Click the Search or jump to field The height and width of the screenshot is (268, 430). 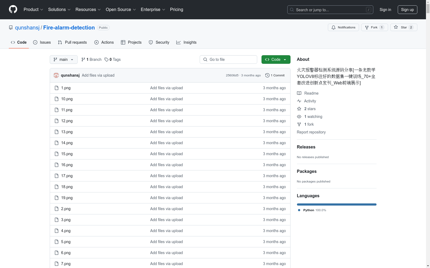330,10
